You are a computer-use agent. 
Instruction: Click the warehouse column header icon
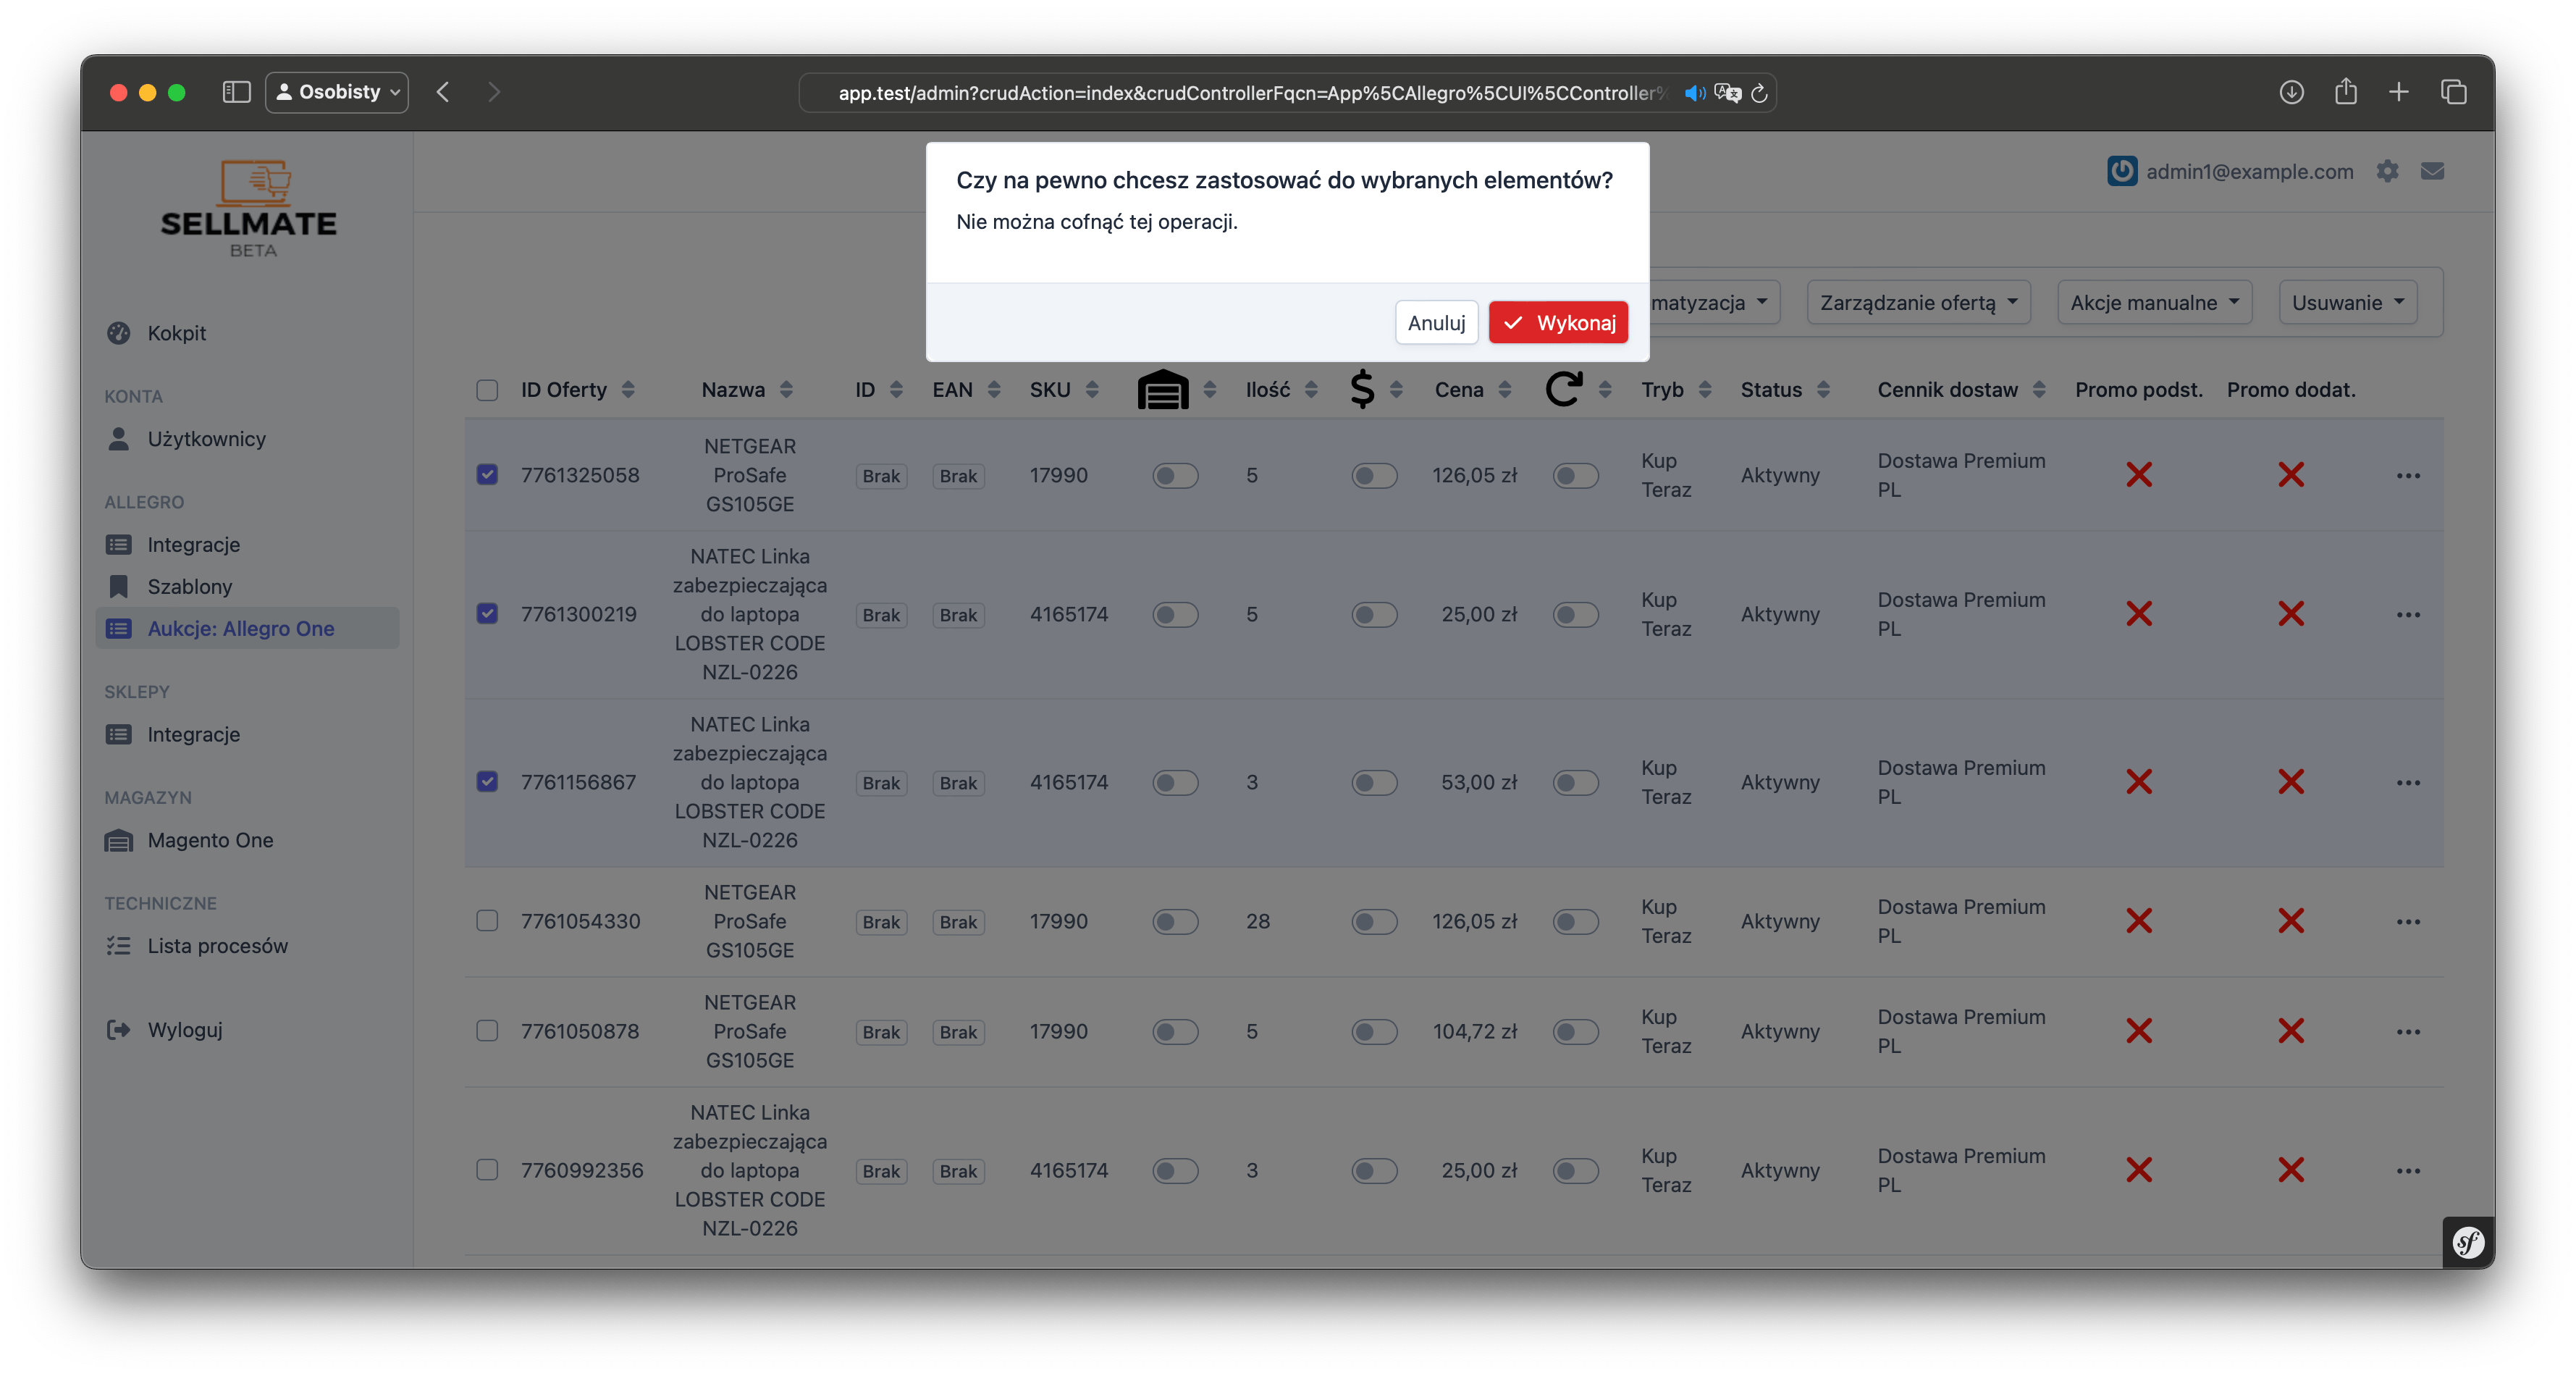[1162, 389]
